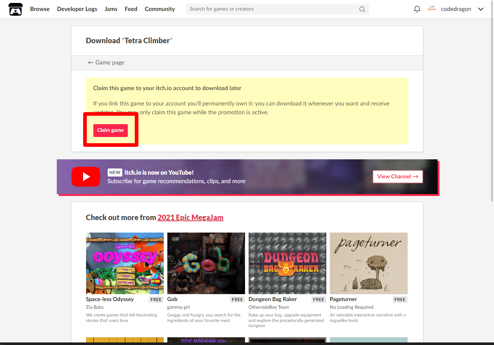
Task: Click the FREE tag on Gob
Action: 237,300
